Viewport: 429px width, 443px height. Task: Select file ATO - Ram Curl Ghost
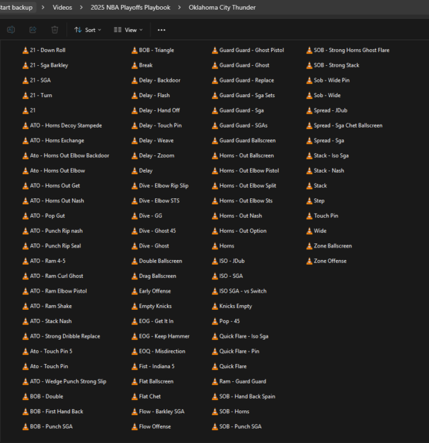click(53, 276)
